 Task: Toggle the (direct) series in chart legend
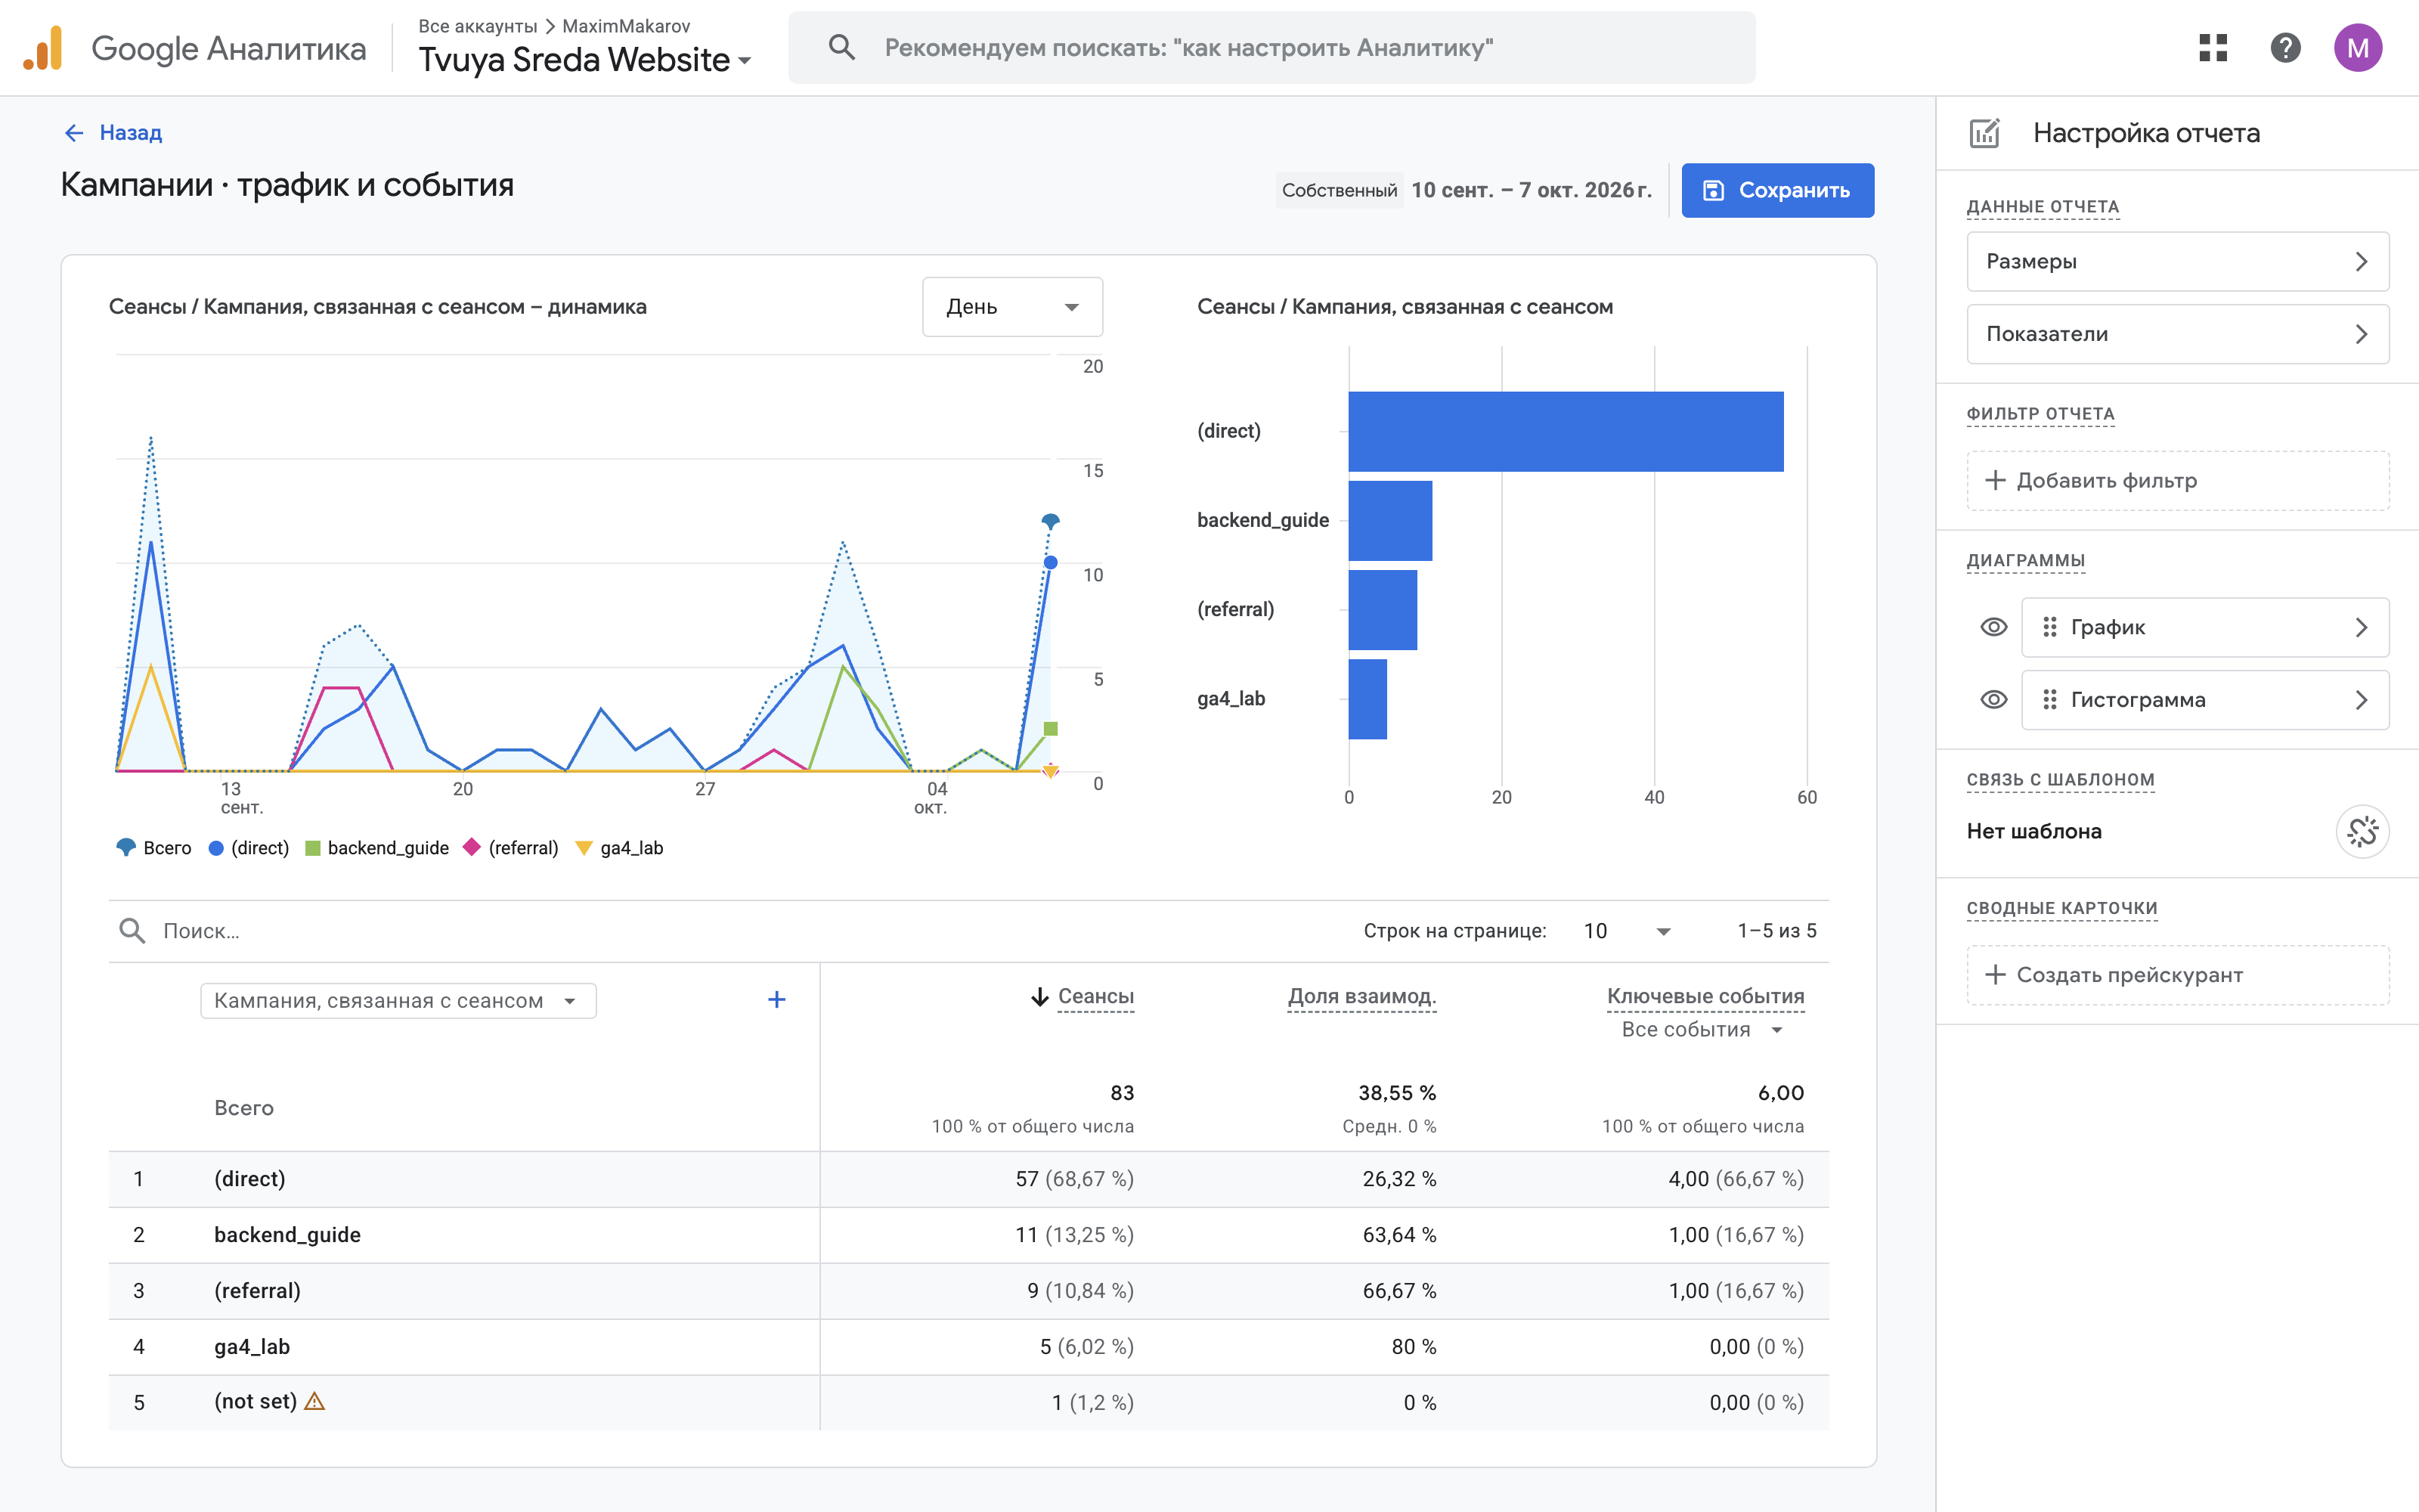249,848
